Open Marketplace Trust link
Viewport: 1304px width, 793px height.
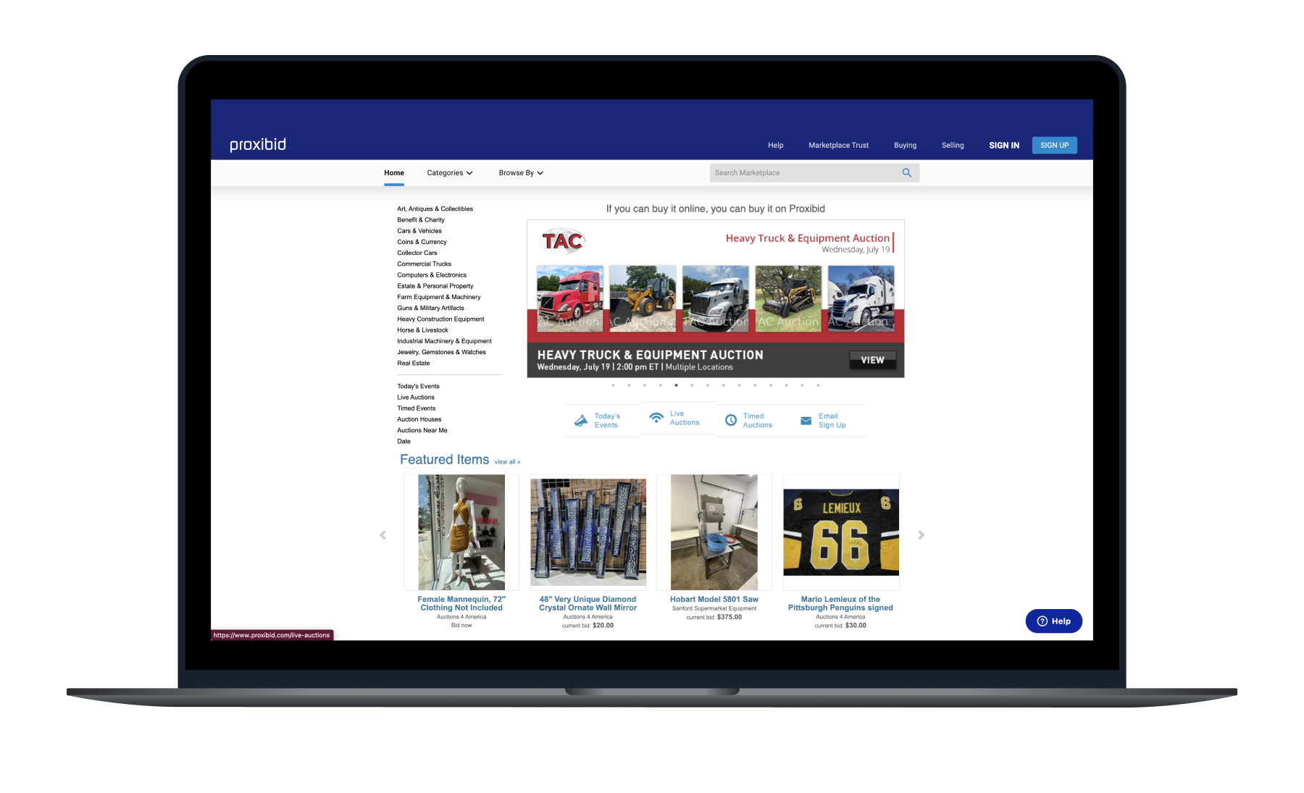point(838,145)
